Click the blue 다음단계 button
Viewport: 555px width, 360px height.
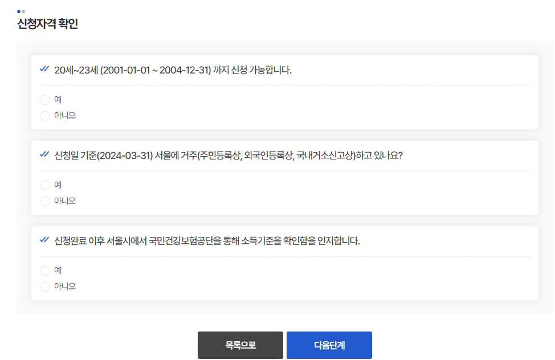329,345
